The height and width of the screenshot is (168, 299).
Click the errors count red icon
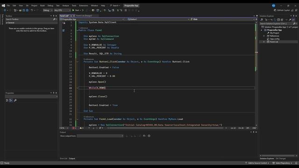point(73,128)
